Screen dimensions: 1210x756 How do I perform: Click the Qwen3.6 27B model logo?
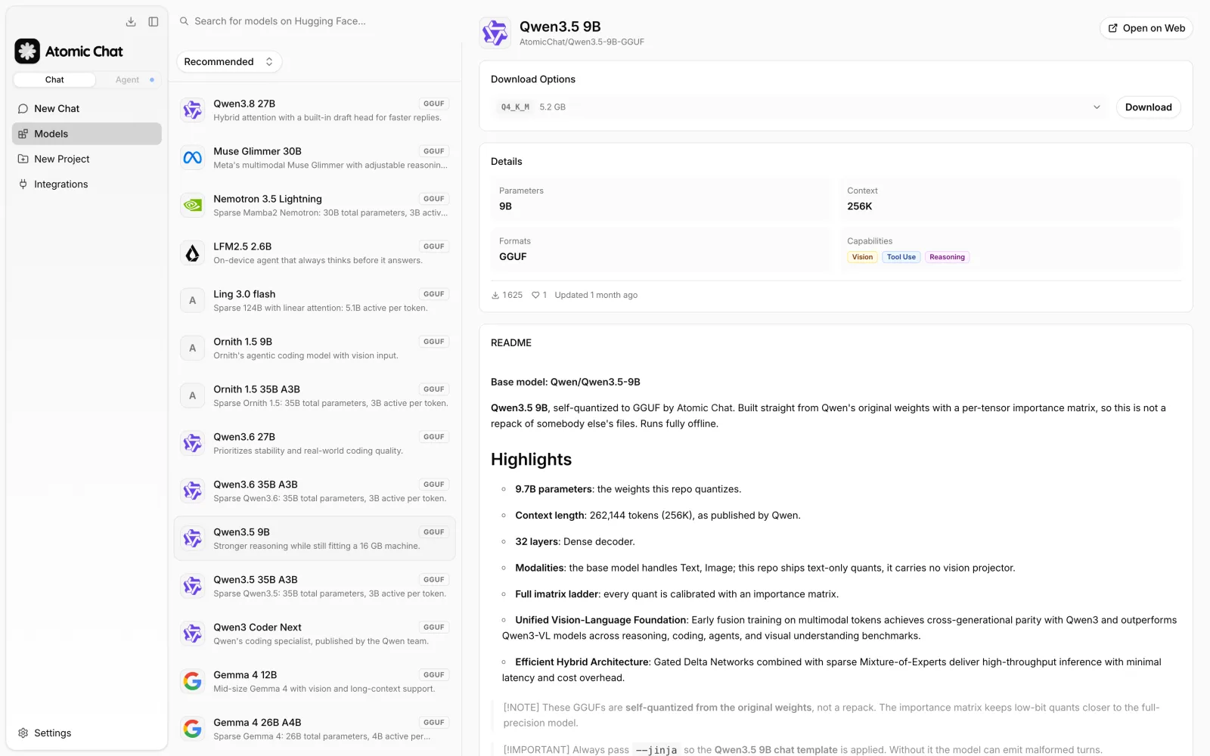click(192, 444)
